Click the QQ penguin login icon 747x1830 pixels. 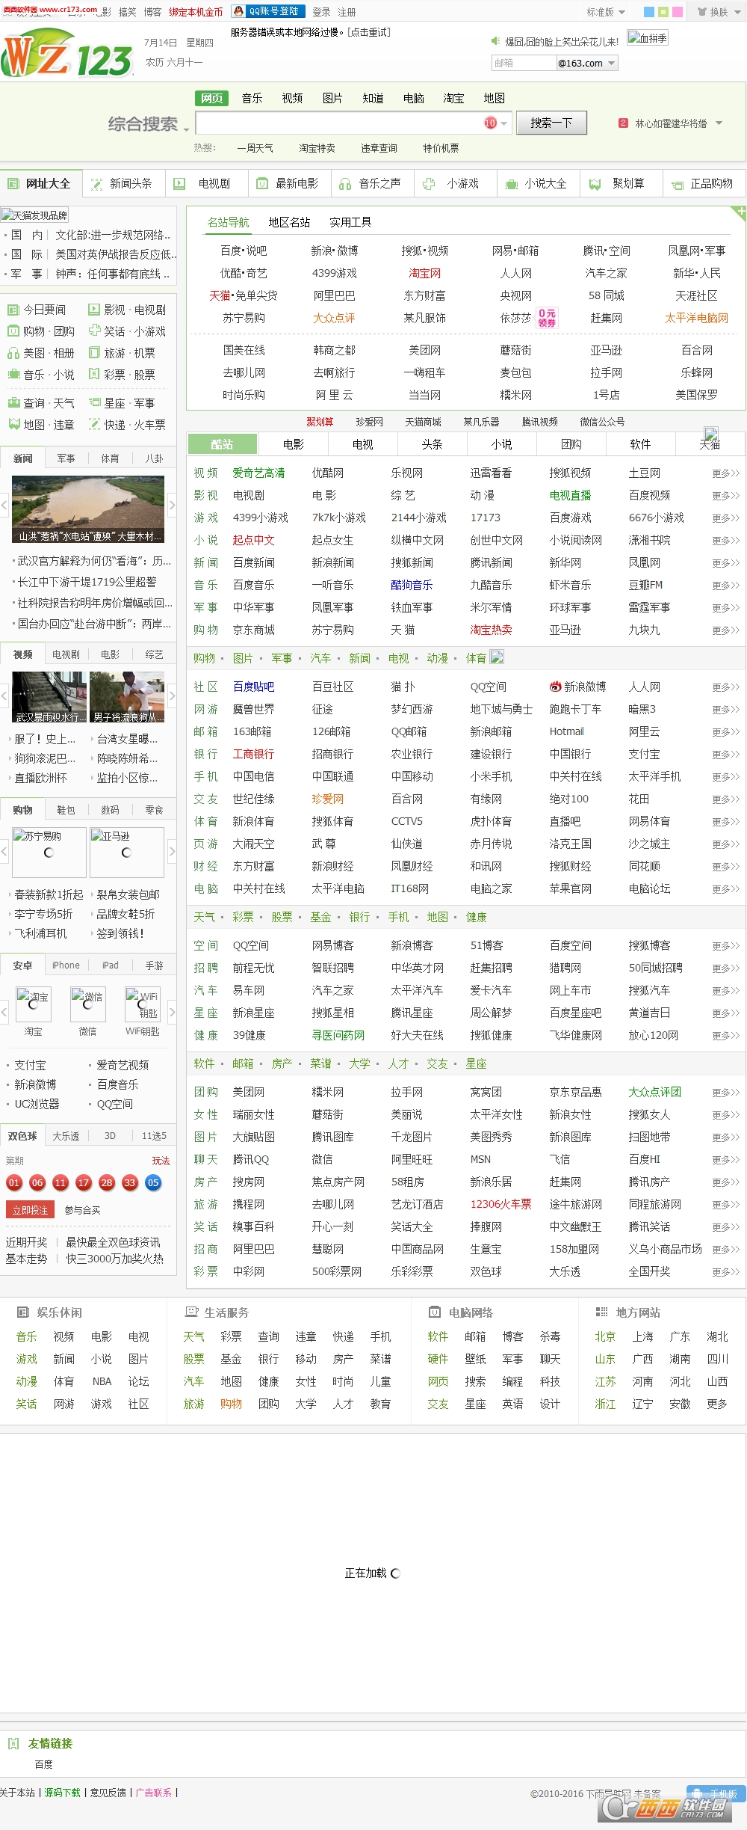238,11
